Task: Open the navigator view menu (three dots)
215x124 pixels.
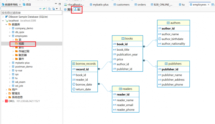Action: [x=60, y=9]
